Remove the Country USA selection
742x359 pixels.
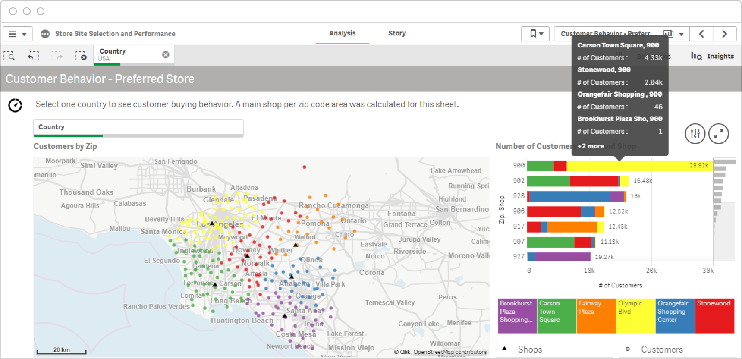click(x=166, y=55)
